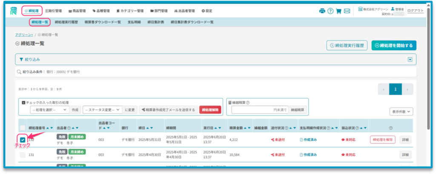
Task: Open 詳細 for row 131
Action: (x=405, y=154)
